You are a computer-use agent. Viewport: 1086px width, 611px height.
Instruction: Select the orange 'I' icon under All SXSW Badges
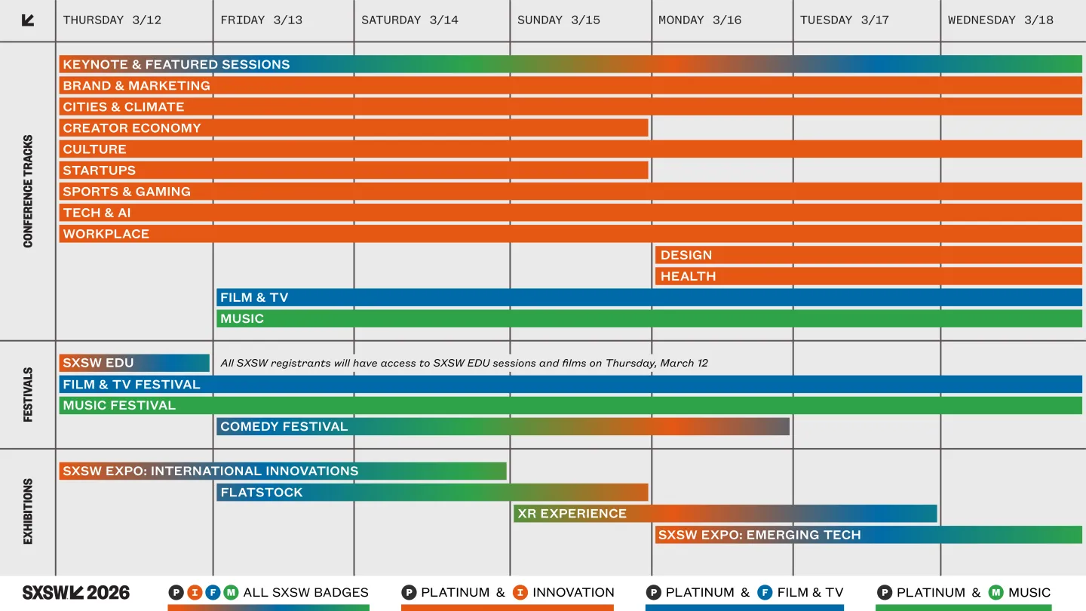tap(196, 592)
